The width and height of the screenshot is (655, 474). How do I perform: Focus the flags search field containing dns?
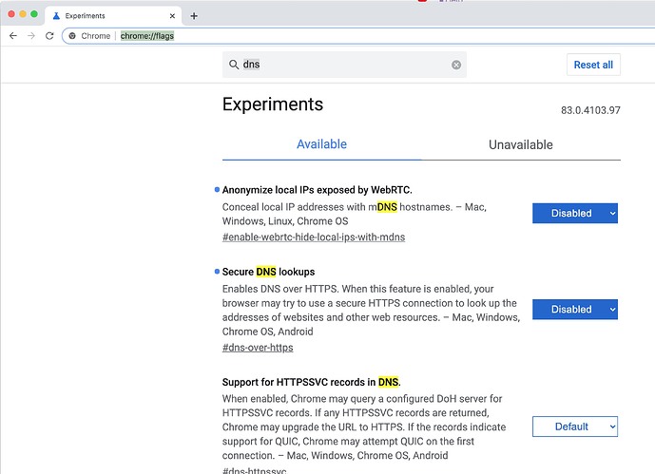345,65
